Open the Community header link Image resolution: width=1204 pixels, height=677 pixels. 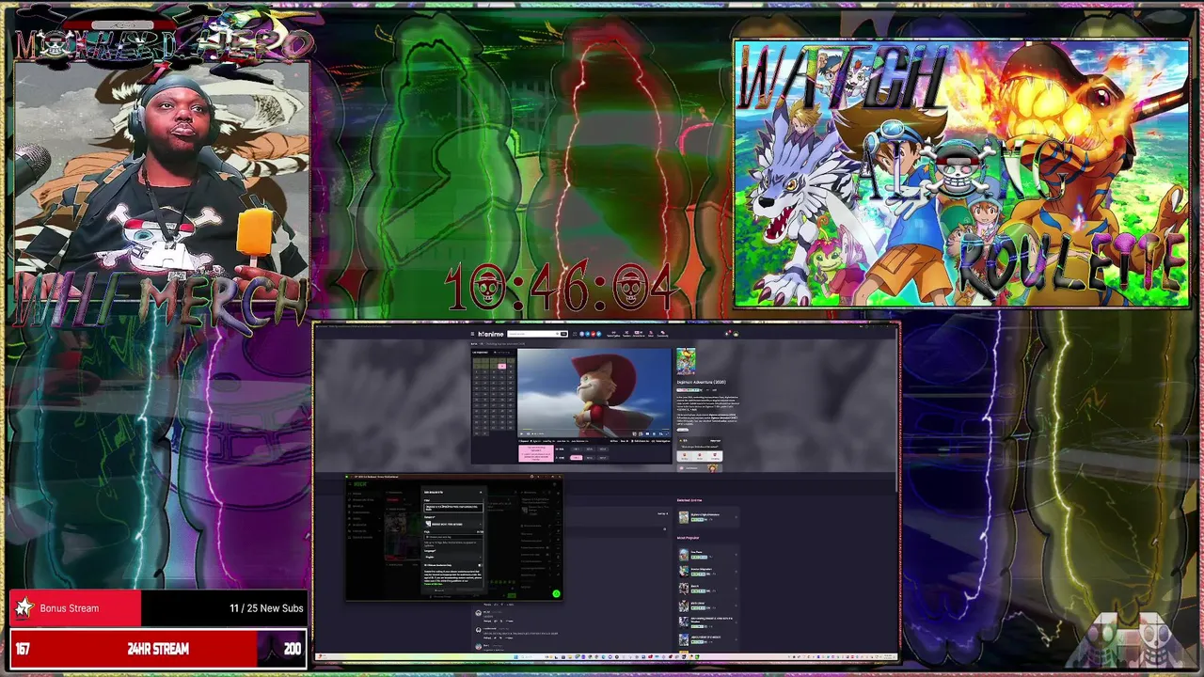click(662, 334)
